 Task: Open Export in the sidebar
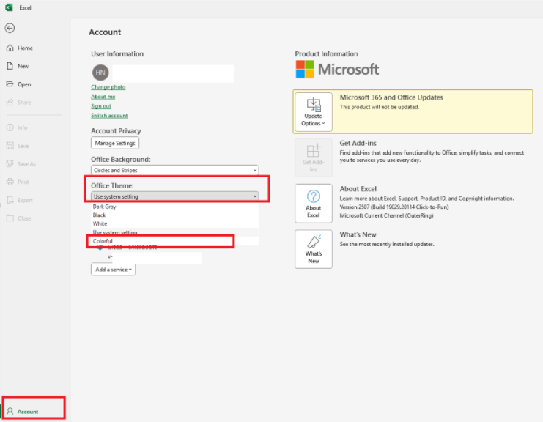20,200
